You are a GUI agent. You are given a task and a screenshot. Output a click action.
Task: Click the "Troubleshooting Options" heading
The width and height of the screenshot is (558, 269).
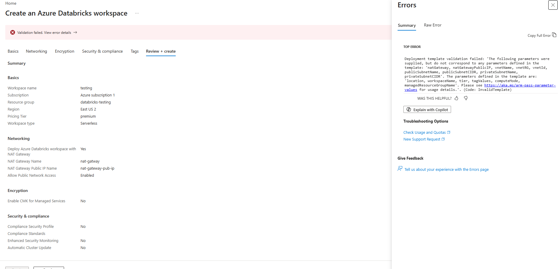[x=426, y=121]
